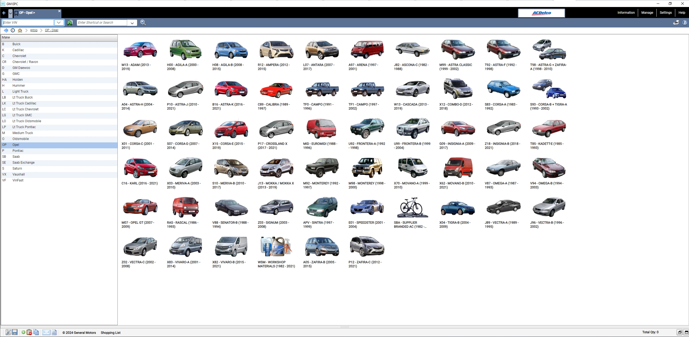Open the R12 - AMPERA model thumbnail
The image size is (689, 337).
[276, 50]
